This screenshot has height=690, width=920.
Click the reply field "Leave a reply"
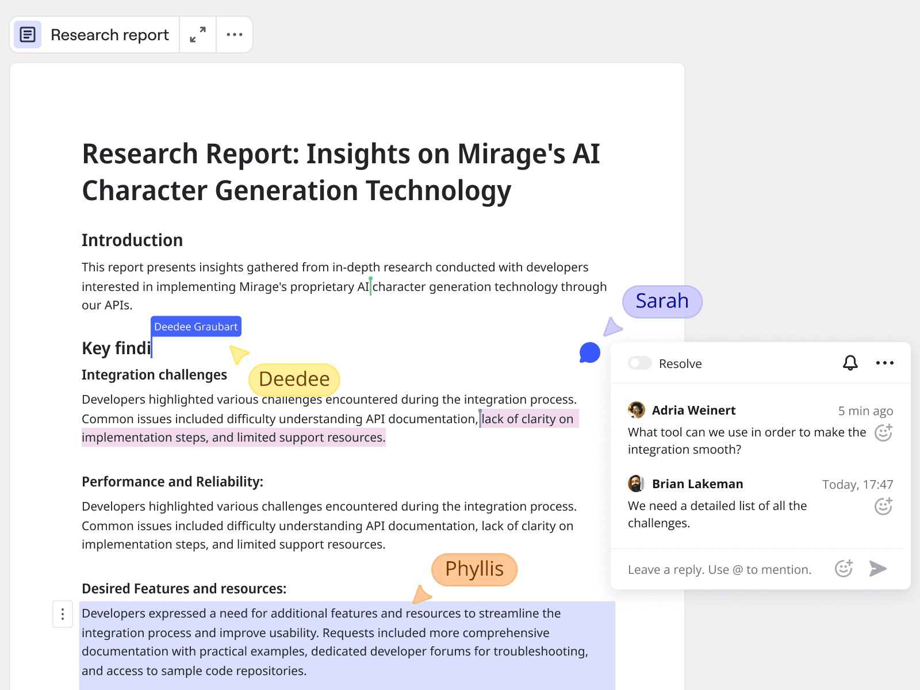click(719, 569)
